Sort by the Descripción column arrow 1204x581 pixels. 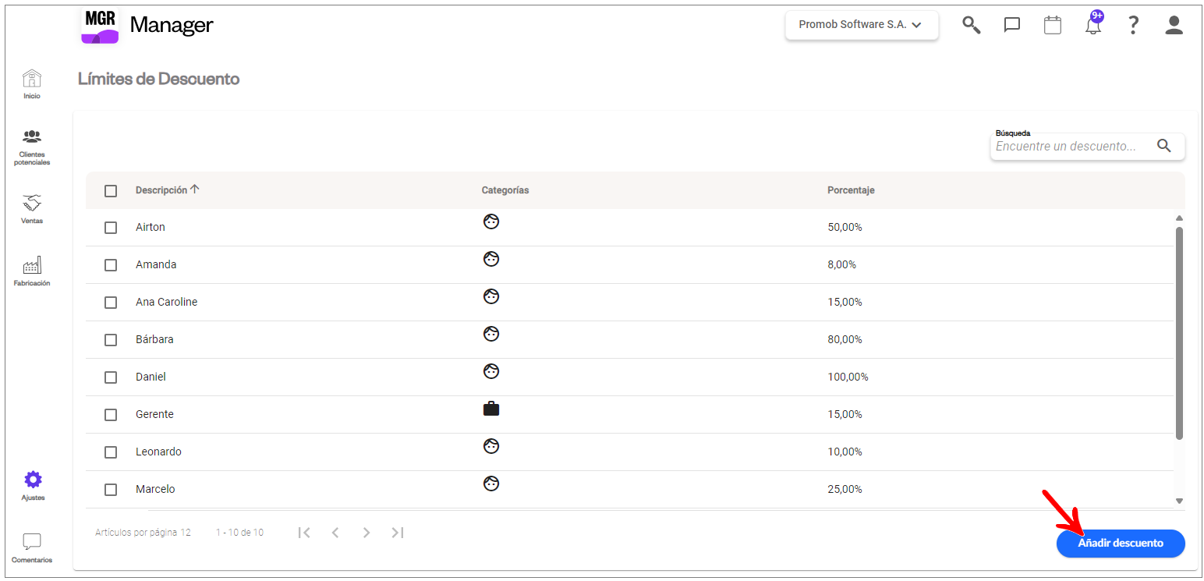195,190
